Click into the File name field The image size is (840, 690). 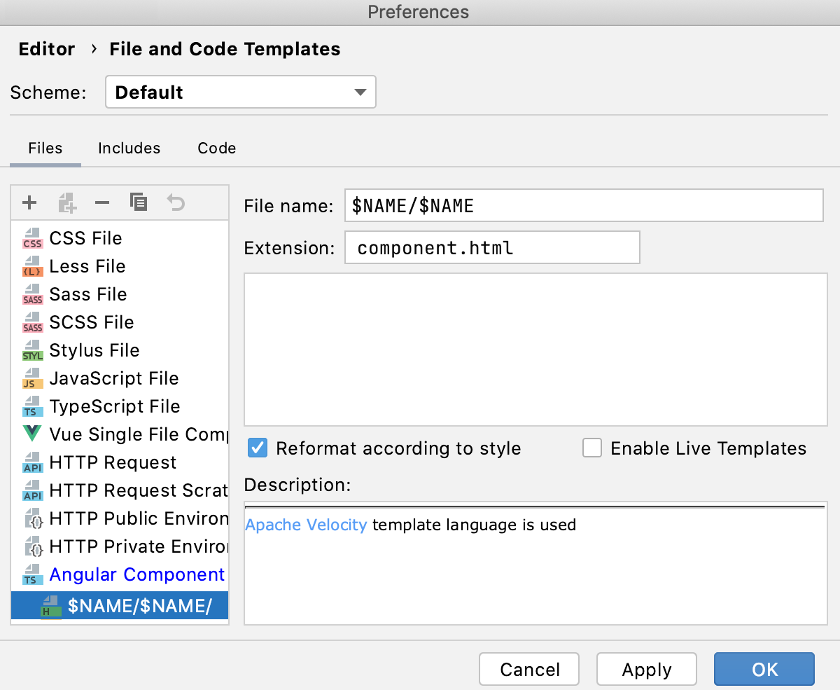click(584, 205)
